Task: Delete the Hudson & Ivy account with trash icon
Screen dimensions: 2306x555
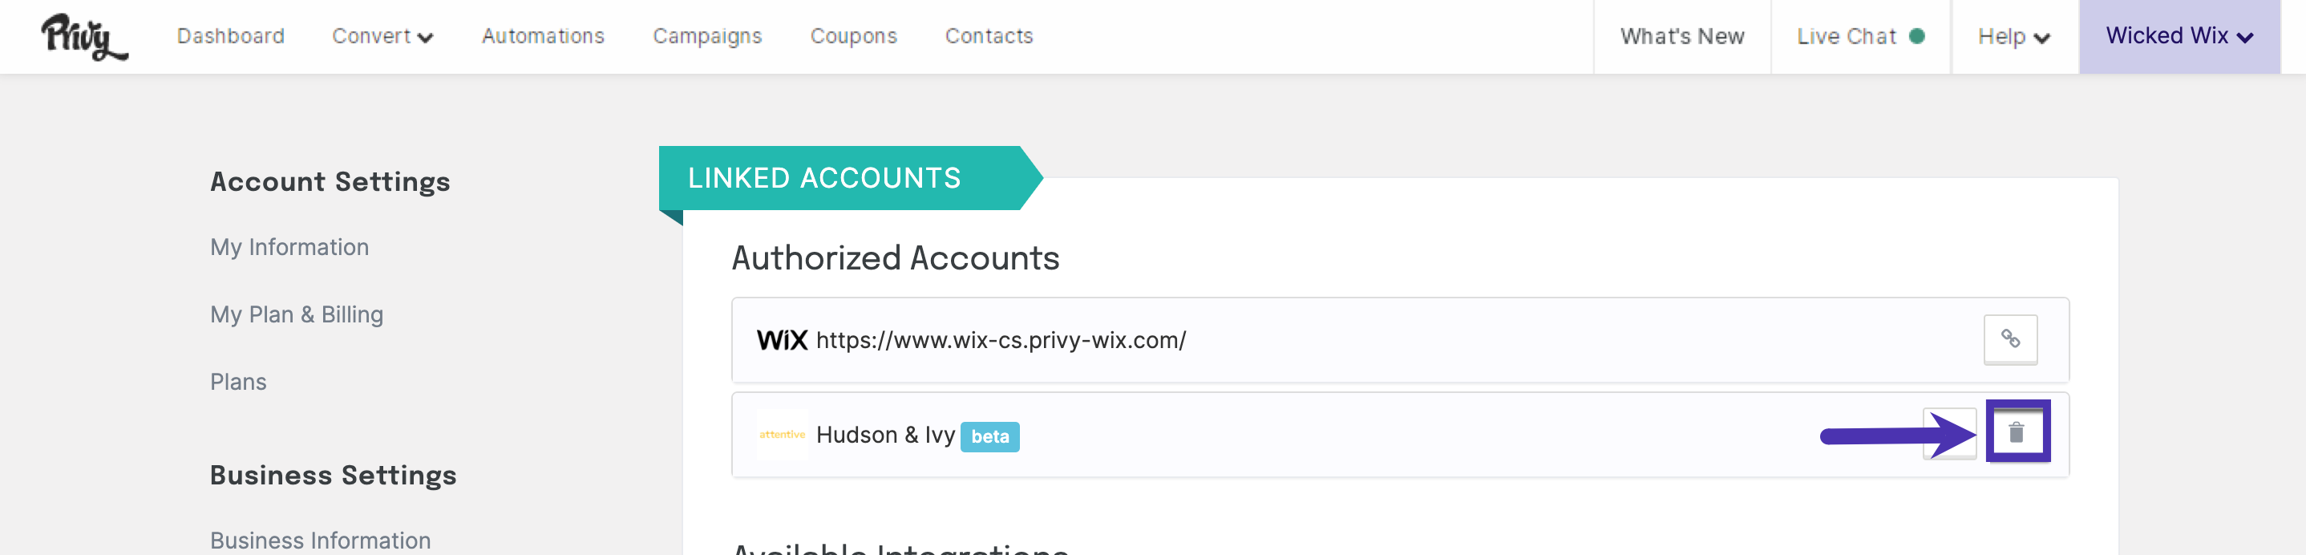Action: coord(2016,432)
